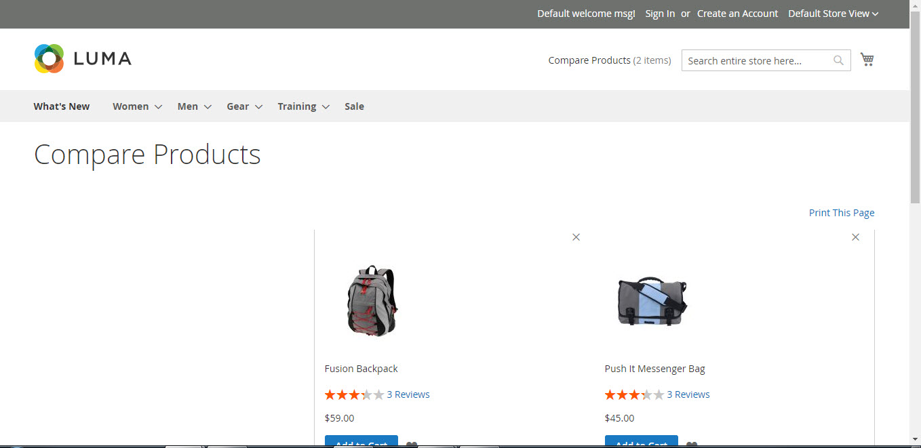The width and height of the screenshot is (921, 448).
Task: Click the store search input field
Action: point(753,60)
